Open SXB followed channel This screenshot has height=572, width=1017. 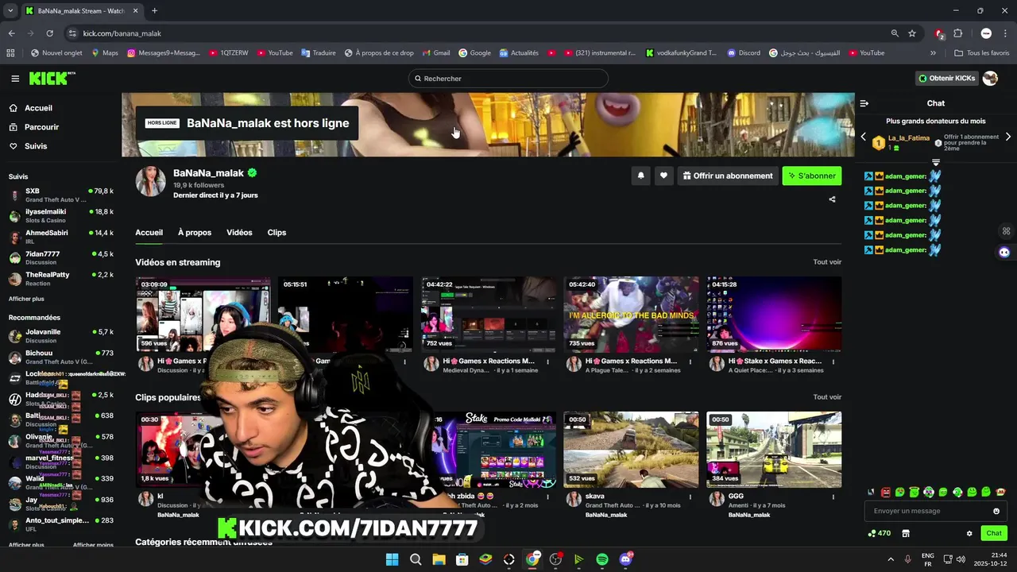point(61,195)
